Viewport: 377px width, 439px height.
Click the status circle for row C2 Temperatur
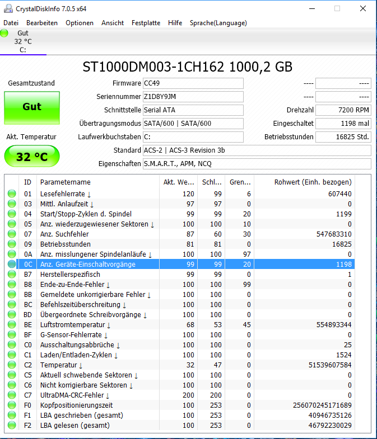12,365
